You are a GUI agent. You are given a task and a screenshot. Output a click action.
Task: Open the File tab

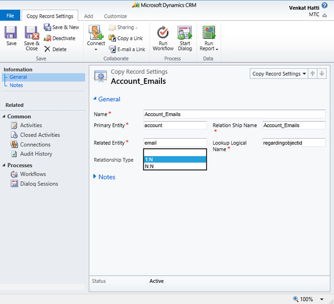pyautogui.click(x=10, y=16)
